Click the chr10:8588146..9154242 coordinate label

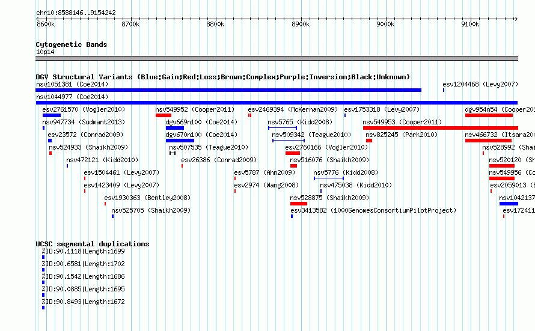[76, 13]
